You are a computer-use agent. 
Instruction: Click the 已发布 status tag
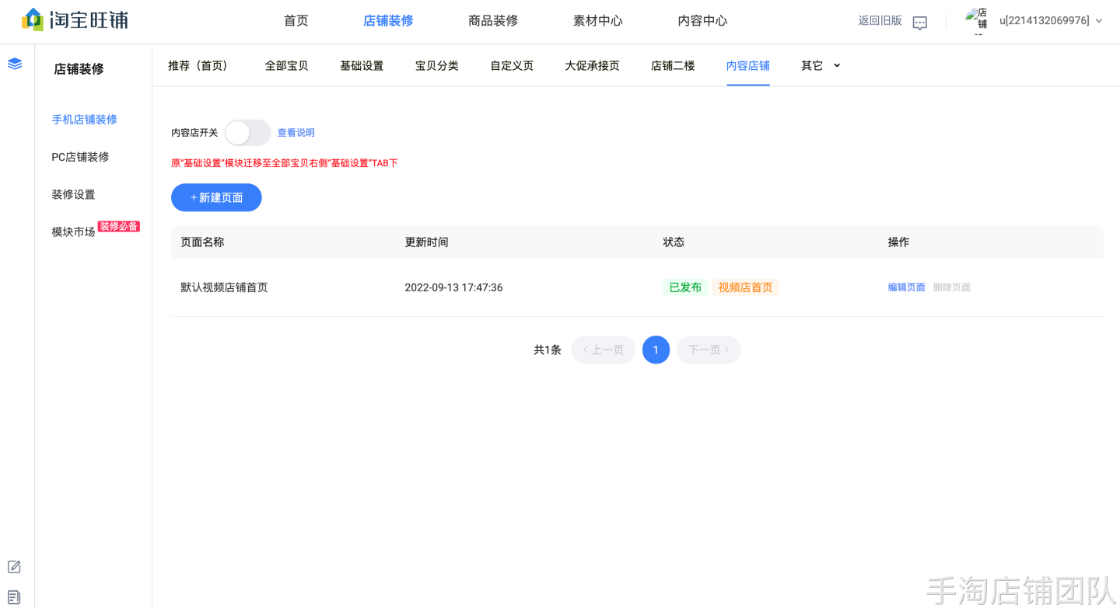pos(685,287)
